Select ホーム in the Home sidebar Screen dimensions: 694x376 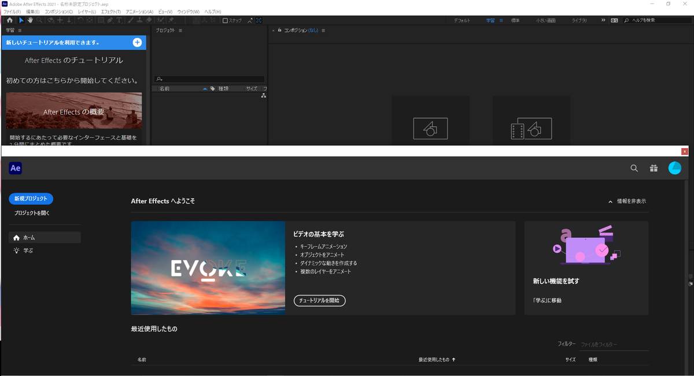click(45, 237)
